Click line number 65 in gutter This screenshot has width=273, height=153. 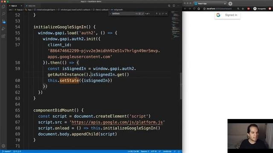(x=17, y=110)
